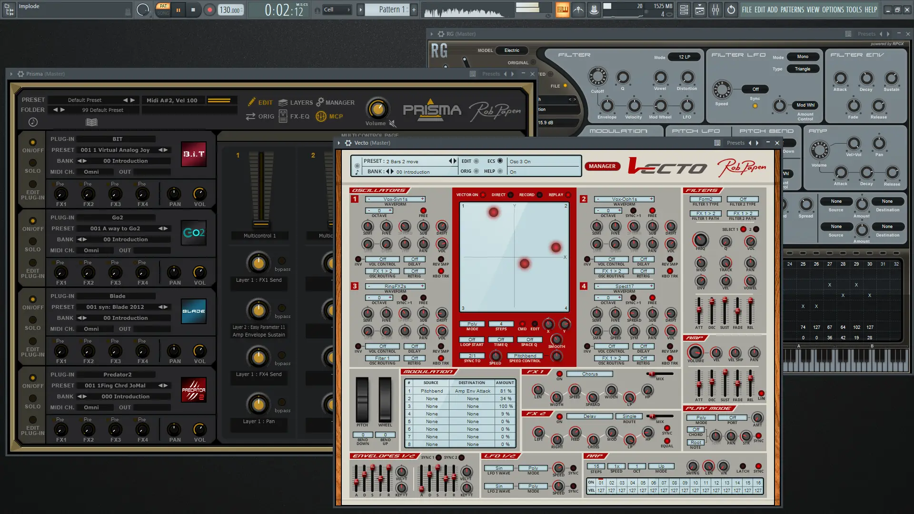This screenshot has width=914, height=514.
Task: Open the Cell snap dropdown
Action: [337, 10]
